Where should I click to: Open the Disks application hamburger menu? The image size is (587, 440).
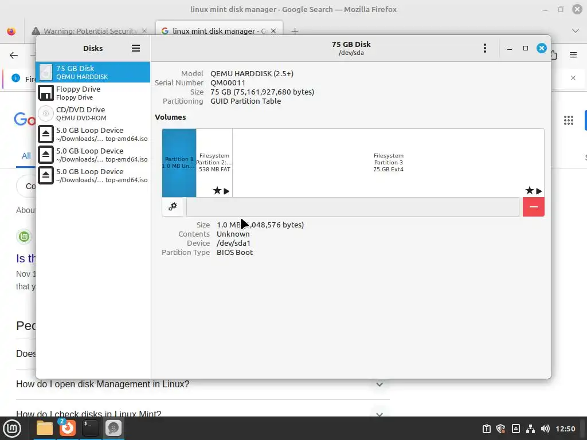click(135, 48)
